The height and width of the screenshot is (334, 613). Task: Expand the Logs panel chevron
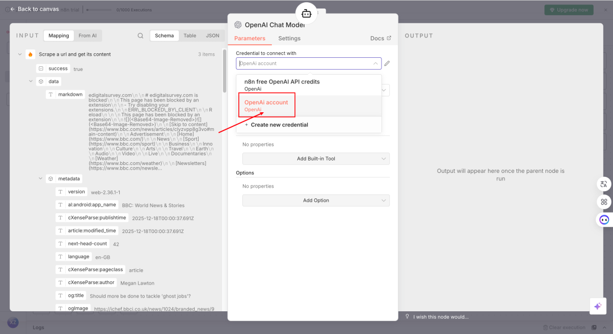click(x=604, y=327)
